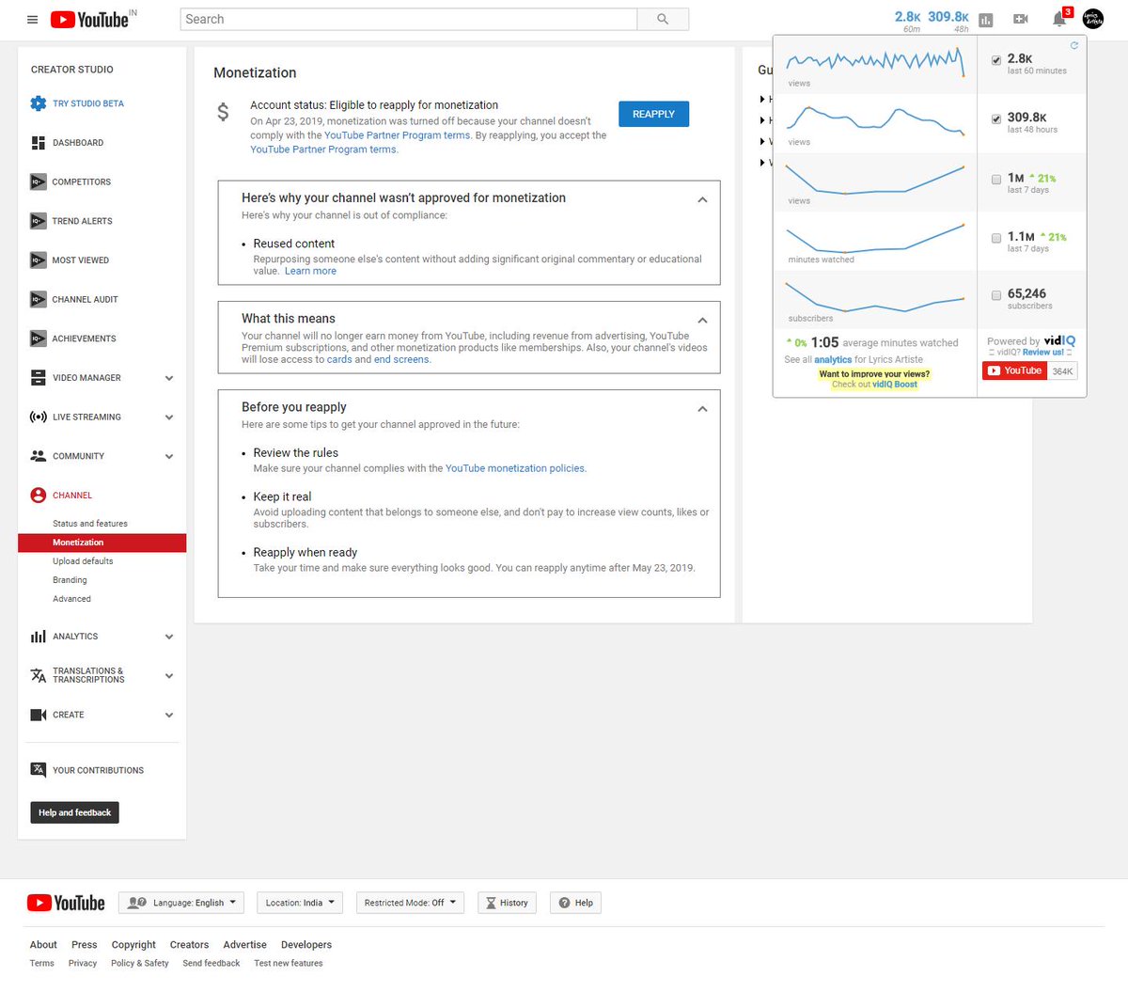
Task: Click the Video Manager icon
Action: coord(39,378)
